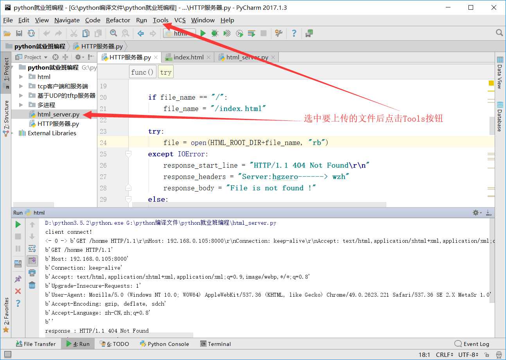Screen dimensions: 506x360
Task: Open the Project view dropdown
Action: click(32, 57)
